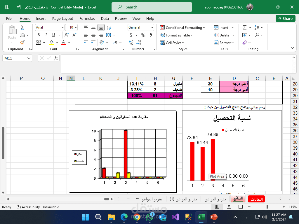Viewport: 299px width, 224px height.
Task: Open the General number format dropdown
Action: tap(152, 28)
